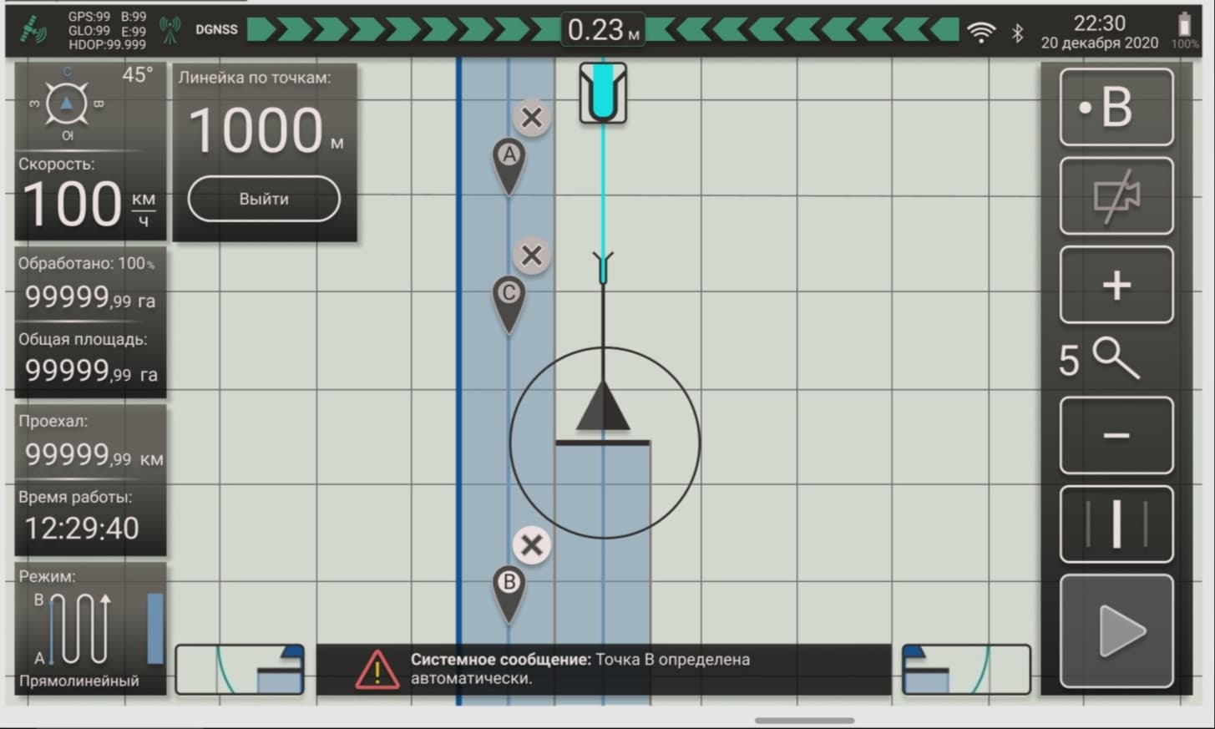The image size is (1215, 729).
Task: Tap the left section preview thumbnail
Action: pyautogui.click(x=240, y=669)
